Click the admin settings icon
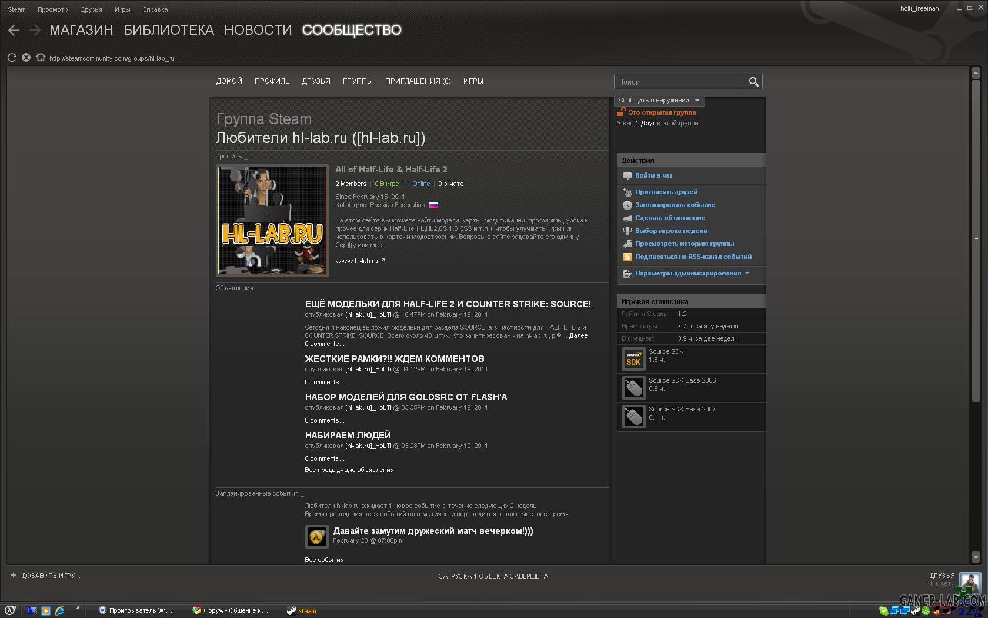The height and width of the screenshot is (618, 988). pyautogui.click(x=627, y=274)
